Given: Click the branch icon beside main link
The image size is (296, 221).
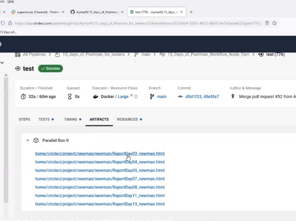Looking at the screenshot, I should click(152, 97).
